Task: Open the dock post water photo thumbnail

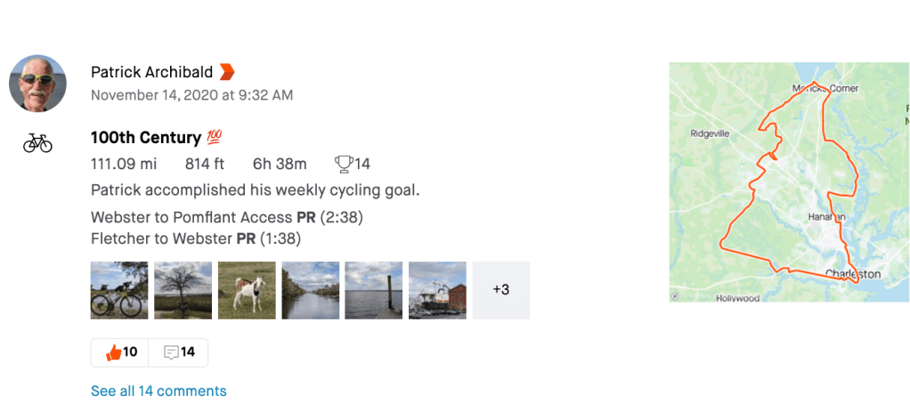Action: pos(374,290)
